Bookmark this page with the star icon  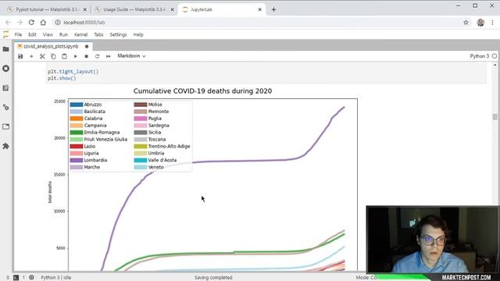click(x=466, y=23)
